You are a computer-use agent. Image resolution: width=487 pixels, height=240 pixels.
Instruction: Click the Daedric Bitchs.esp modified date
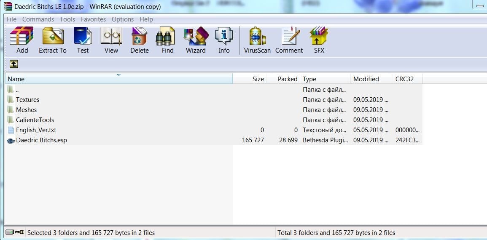pyautogui.click(x=371, y=140)
